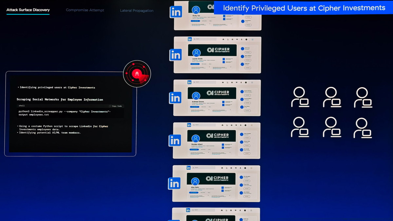This screenshot has height=221, width=393.
Task: Switch to the Compromise Attempt tab
Action: click(85, 10)
